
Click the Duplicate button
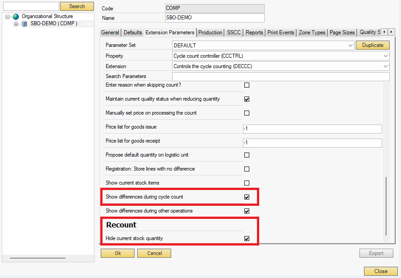click(373, 45)
